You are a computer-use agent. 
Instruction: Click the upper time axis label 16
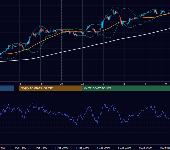20,84
